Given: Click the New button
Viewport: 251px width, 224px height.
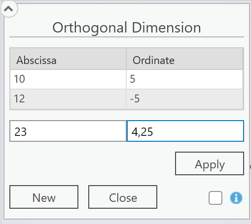Looking at the screenshot, I should tap(44, 197).
